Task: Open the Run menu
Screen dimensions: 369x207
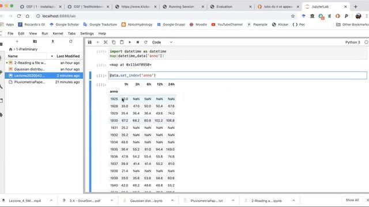Action: click(45, 33)
